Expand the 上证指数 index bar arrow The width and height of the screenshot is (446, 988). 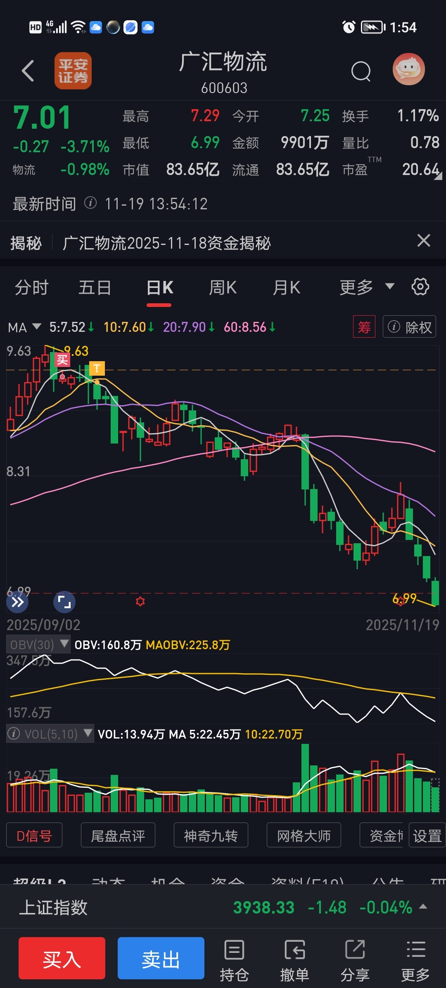[423, 906]
